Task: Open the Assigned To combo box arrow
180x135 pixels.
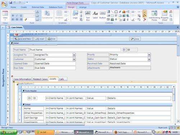Action: pyautogui.click(x=74, y=55)
